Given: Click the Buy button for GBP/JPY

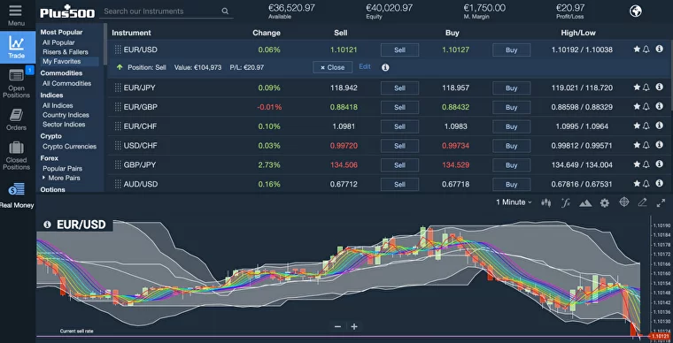Looking at the screenshot, I should [511, 164].
